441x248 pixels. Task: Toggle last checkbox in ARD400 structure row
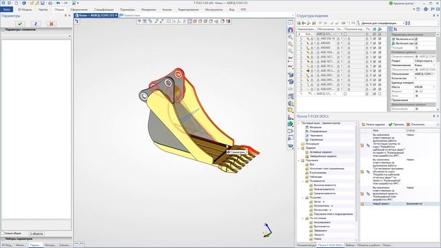(x=380, y=48)
